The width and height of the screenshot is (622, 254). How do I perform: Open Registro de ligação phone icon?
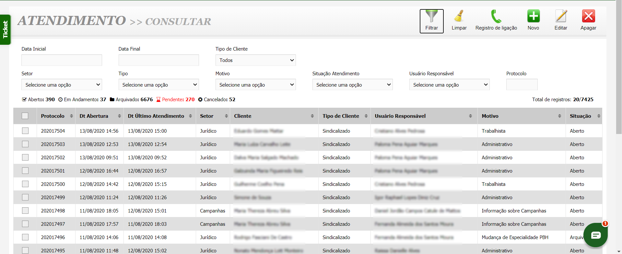pyautogui.click(x=496, y=16)
